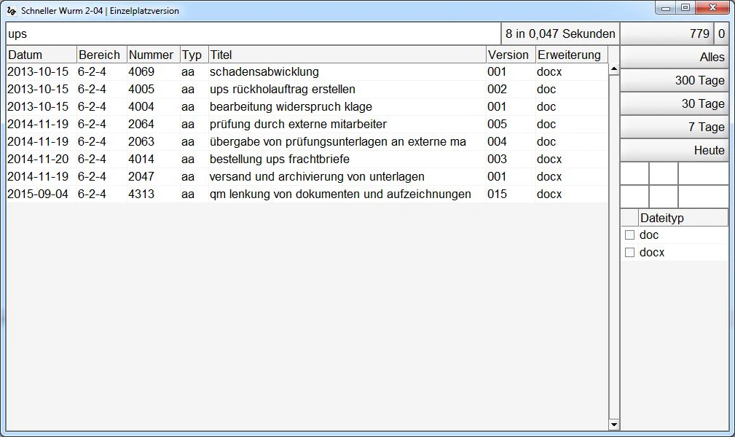Filter results to the last 30 Tage
This screenshot has width=735, height=437.
[x=674, y=103]
